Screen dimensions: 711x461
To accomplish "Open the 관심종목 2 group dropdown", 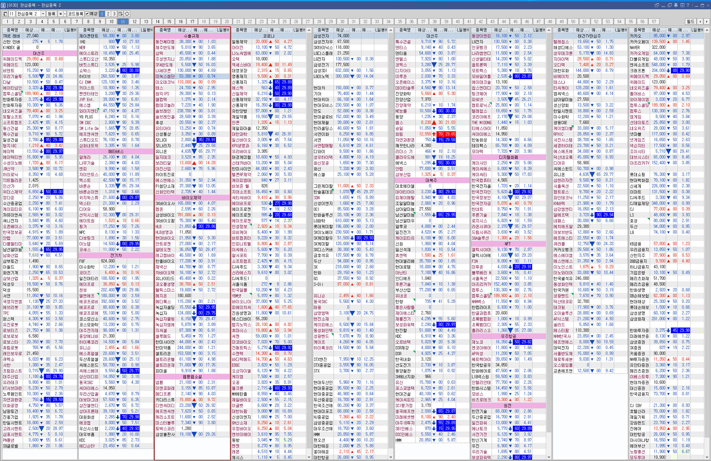I will 43,14.
